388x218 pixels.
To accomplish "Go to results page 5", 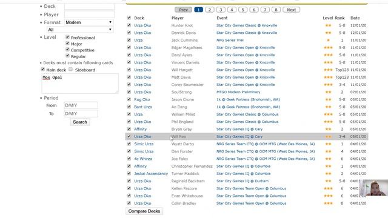I will tap(242, 10).
